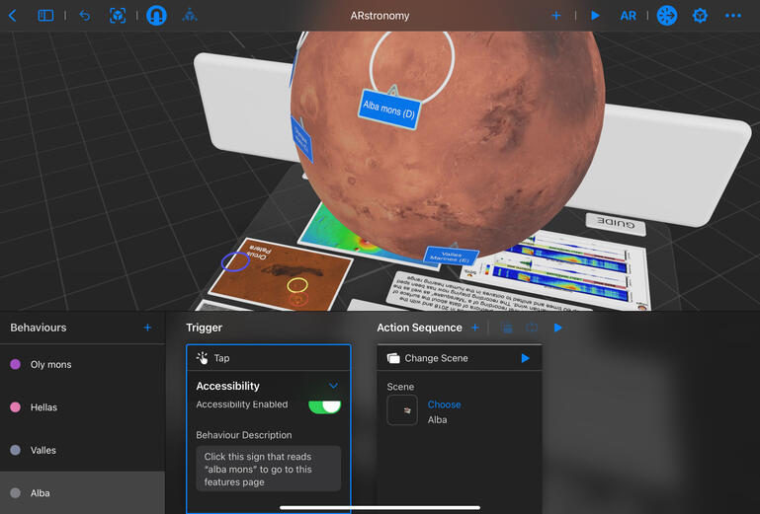Play the scene preview in top toolbar

(x=595, y=16)
